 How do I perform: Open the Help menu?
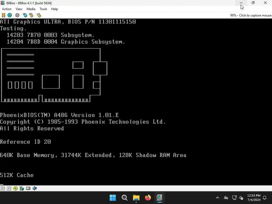[54, 9]
